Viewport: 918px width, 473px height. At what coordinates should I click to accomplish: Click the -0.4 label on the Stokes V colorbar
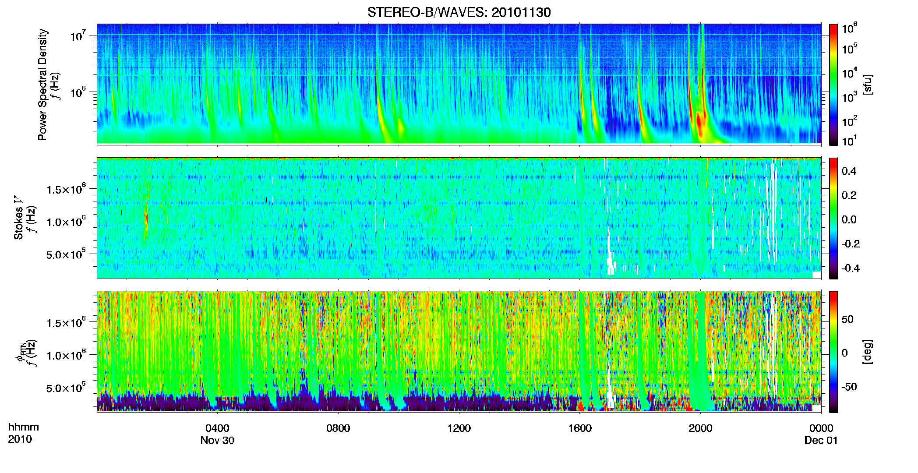point(851,268)
